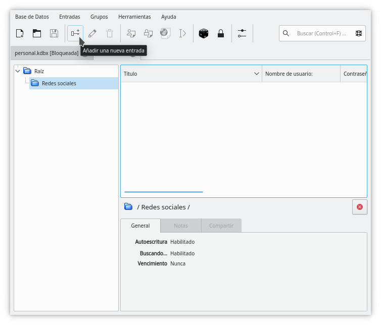Select the personal.kdbx [Bloqueada] tab

pyautogui.click(x=46, y=53)
